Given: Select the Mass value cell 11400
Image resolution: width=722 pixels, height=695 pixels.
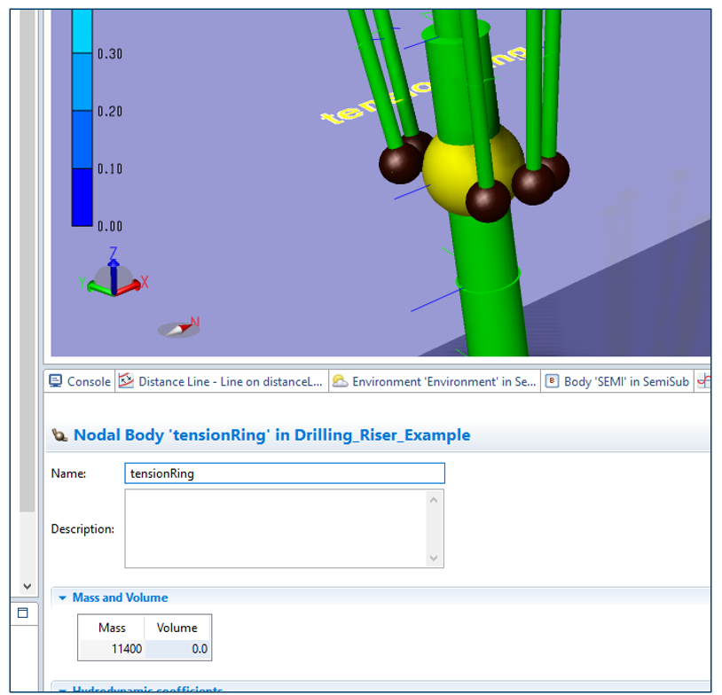Looking at the screenshot, I should coord(112,649).
